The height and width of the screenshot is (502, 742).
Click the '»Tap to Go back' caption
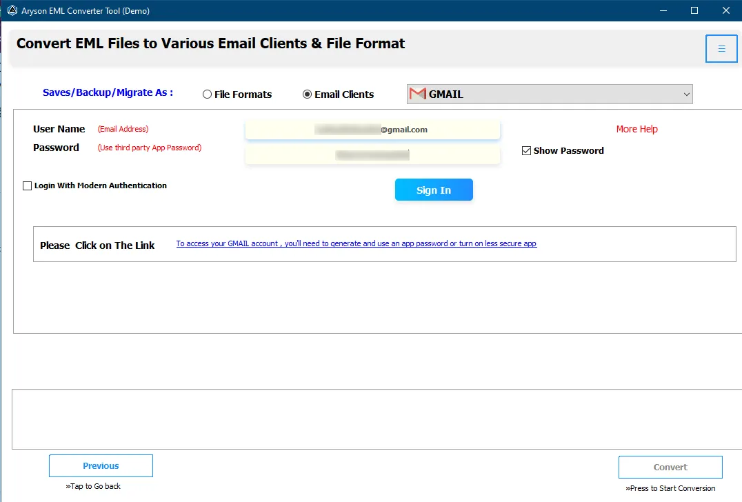pos(93,486)
